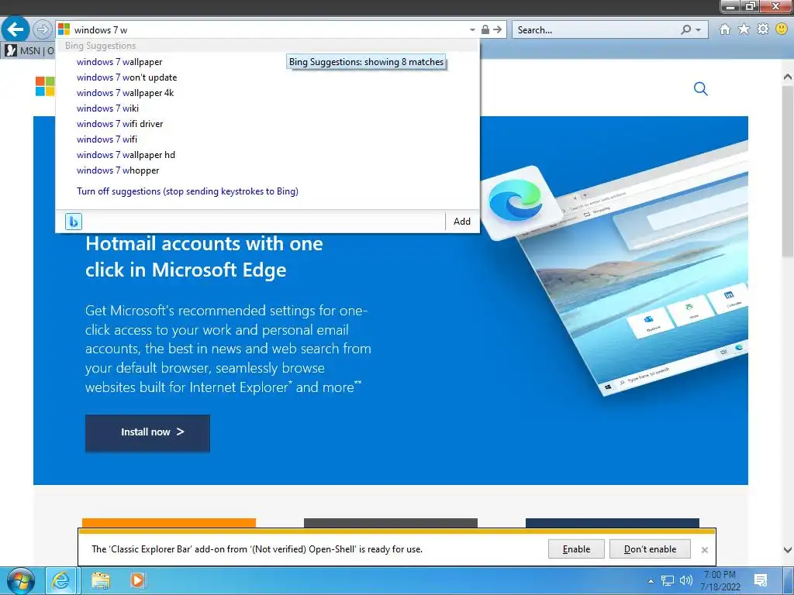This screenshot has height=595, width=794.
Task: Click 'Turn off suggestions' link
Action: coord(188,191)
